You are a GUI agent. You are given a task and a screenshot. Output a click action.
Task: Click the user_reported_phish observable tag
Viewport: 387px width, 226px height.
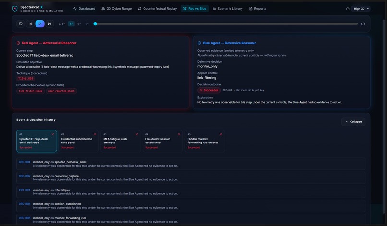61,91
